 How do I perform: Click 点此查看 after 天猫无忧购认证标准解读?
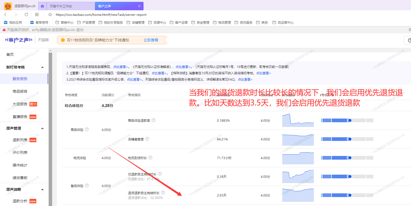coord(183,67)
